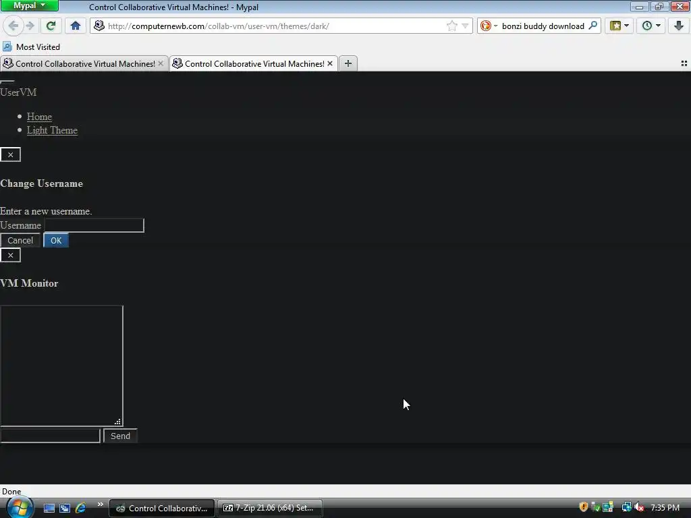Confirm username with OK
691x518 pixels.
pyautogui.click(x=56, y=241)
